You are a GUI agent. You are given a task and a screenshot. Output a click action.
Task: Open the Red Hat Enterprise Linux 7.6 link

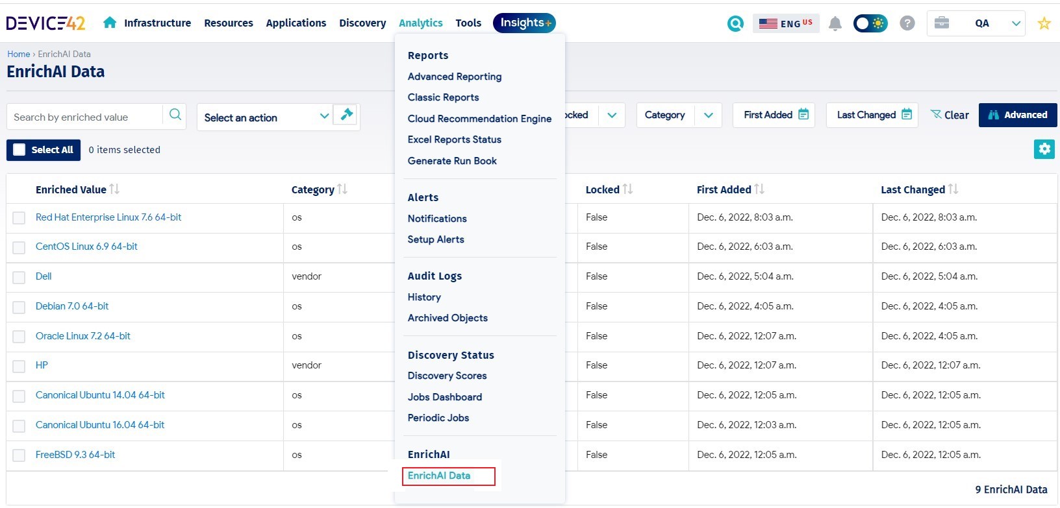point(108,217)
